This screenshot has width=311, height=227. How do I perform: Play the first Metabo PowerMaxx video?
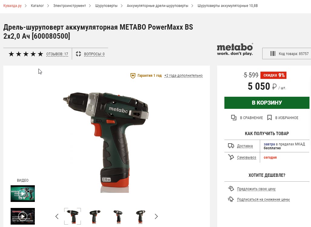[23, 193]
